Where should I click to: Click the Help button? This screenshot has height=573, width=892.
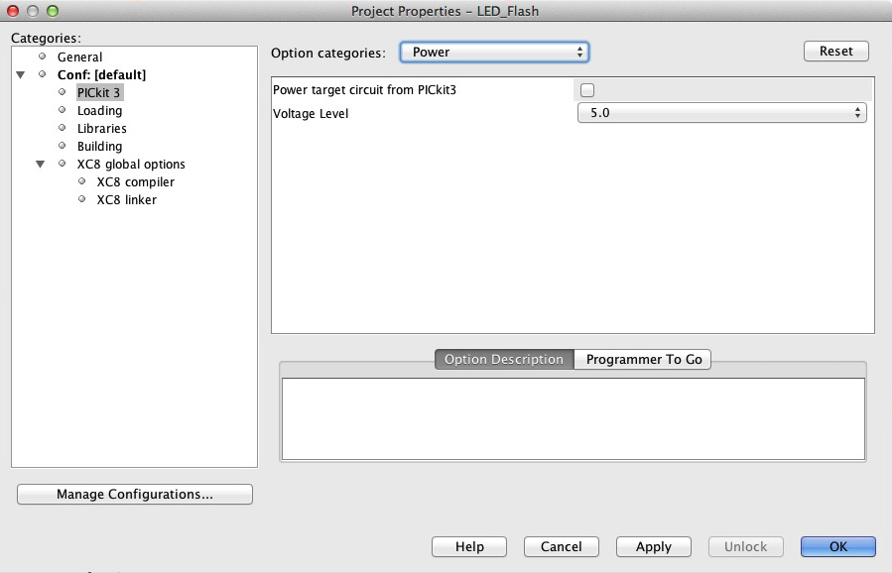(469, 546)
